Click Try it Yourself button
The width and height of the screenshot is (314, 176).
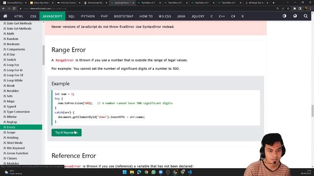(67, 132)
